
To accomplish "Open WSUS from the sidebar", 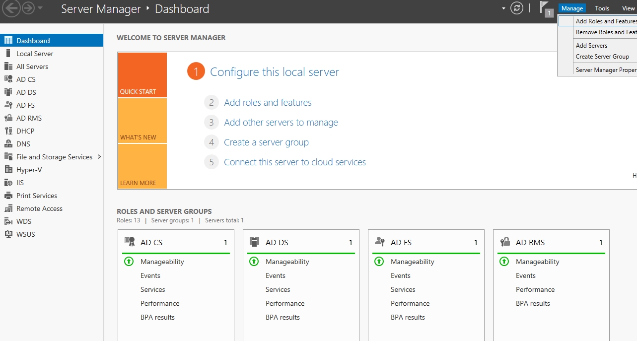I will 52,234.
